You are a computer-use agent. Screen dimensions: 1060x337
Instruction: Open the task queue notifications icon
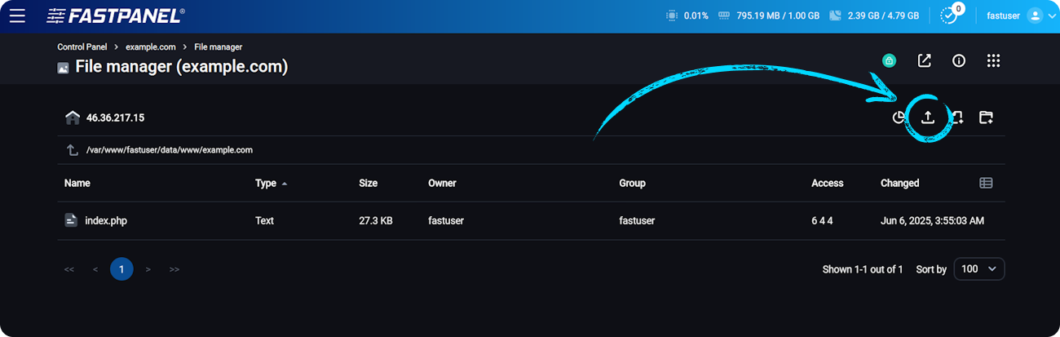[949, 16]
